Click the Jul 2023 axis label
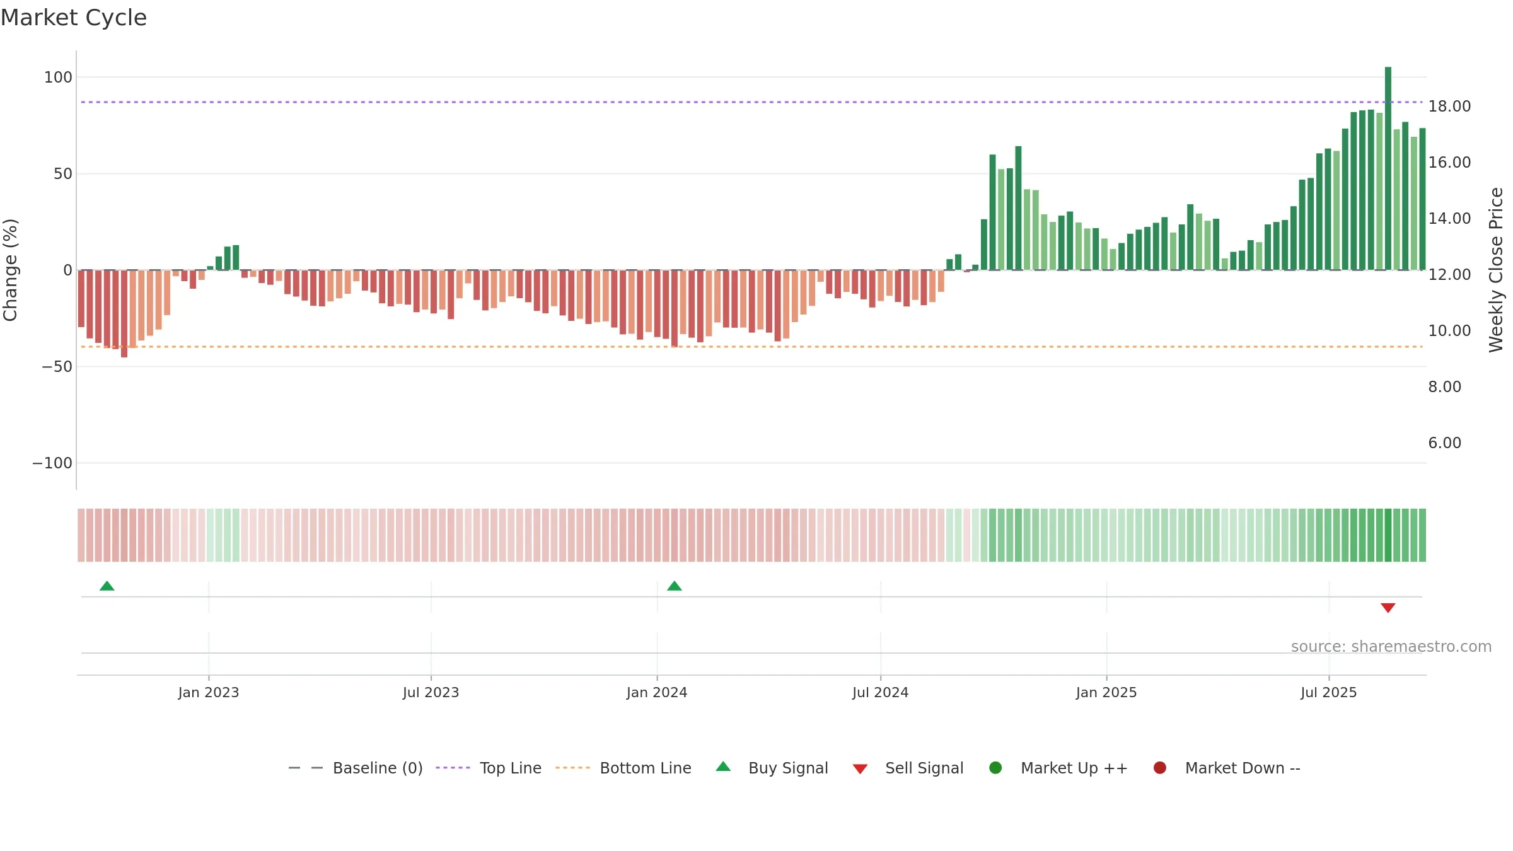The height and width of the screenshot is (851, 1513). click(431, 693)
